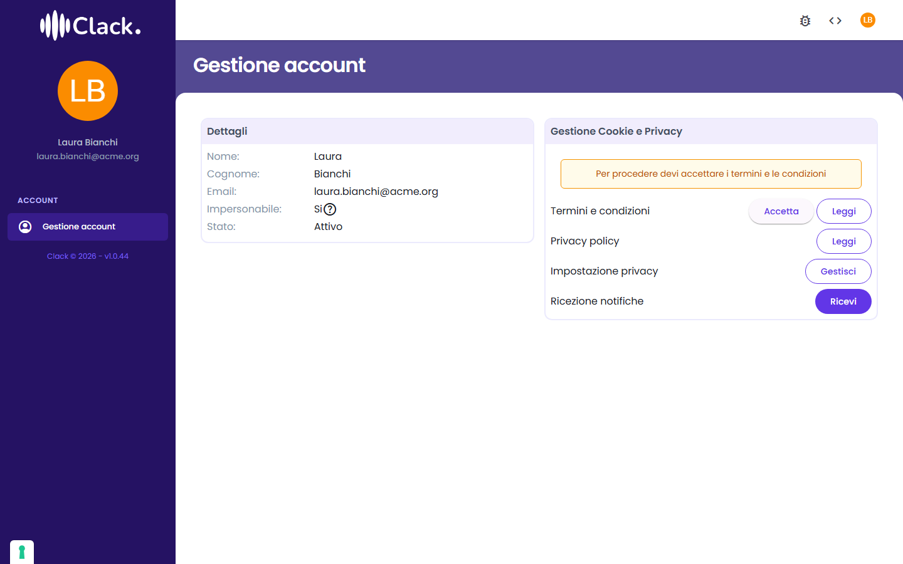This screenshot has height=564, width=903.
Task: Click the bug report icon in top bar
Action: [x=805, y=21]
